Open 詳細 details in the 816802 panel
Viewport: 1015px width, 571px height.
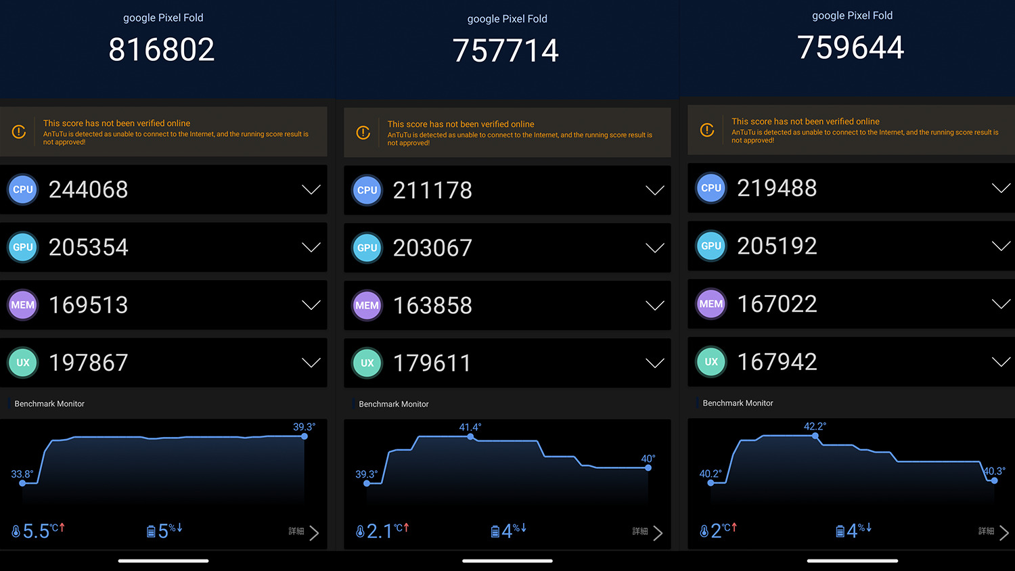coord(304,532)
